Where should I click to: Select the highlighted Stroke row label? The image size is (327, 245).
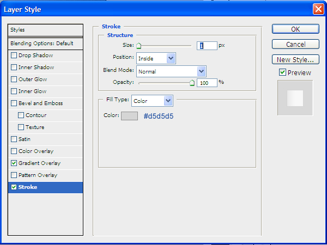pos(28,187)
